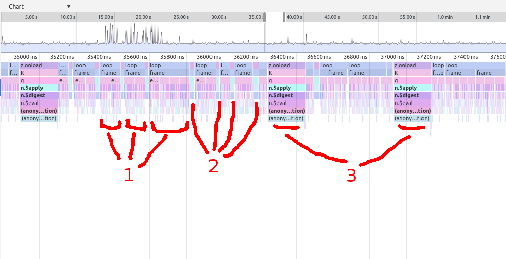Select the z.onload bar near 35000 ms
506x259 pixels.
(x=38, y=65)
